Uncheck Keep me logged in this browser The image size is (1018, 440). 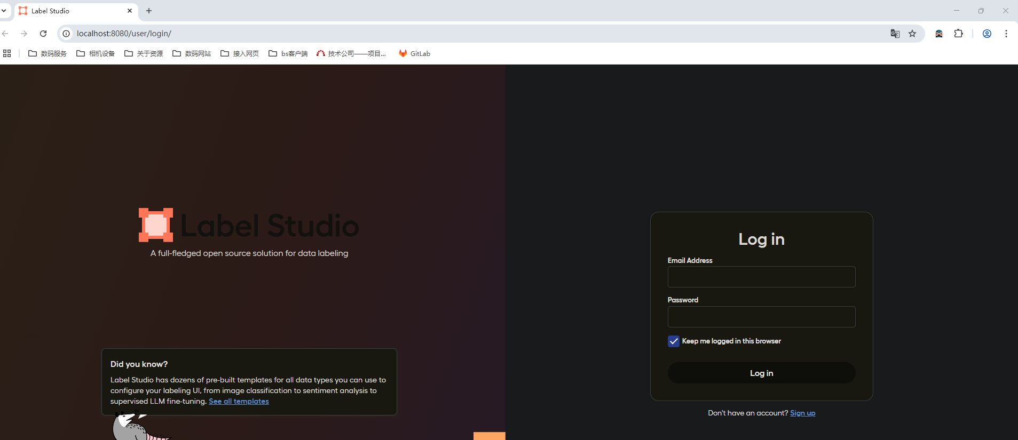(x=674, y=341)
